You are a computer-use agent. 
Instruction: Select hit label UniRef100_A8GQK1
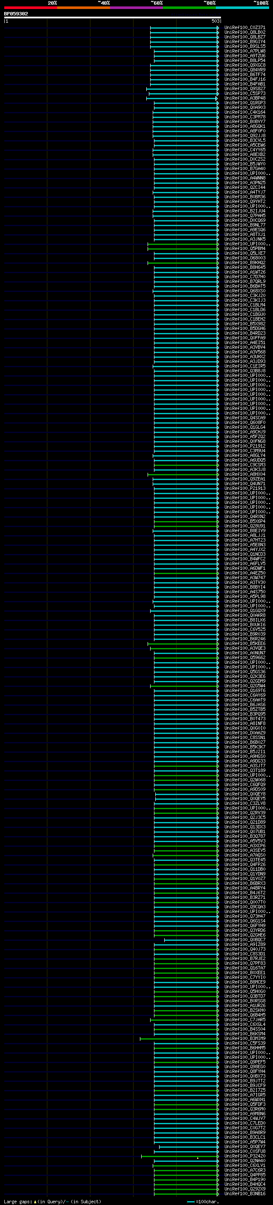(244, 126)
